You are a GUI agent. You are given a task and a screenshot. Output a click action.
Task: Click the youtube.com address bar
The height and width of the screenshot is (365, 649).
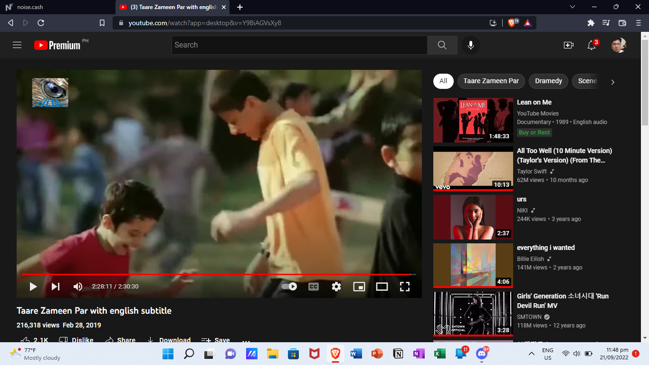coord(304,23)
